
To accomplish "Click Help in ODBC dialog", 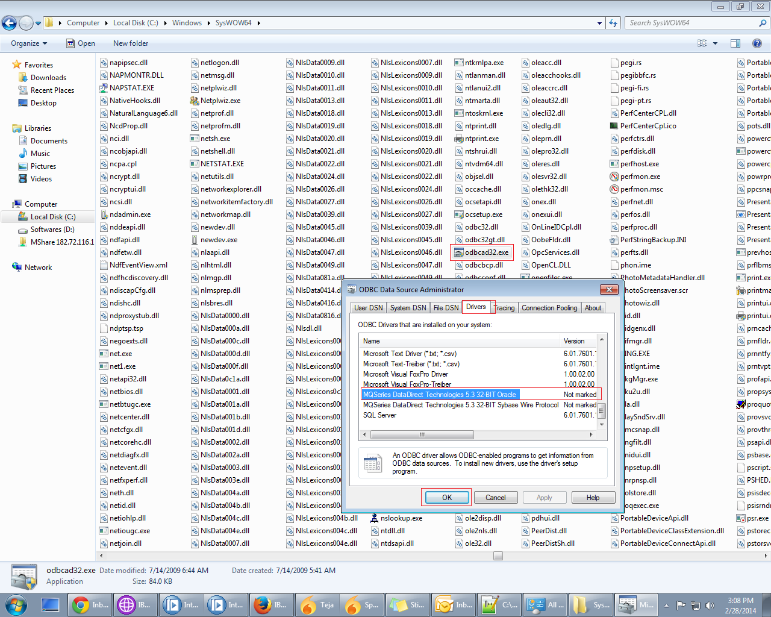I will [593, 498].
